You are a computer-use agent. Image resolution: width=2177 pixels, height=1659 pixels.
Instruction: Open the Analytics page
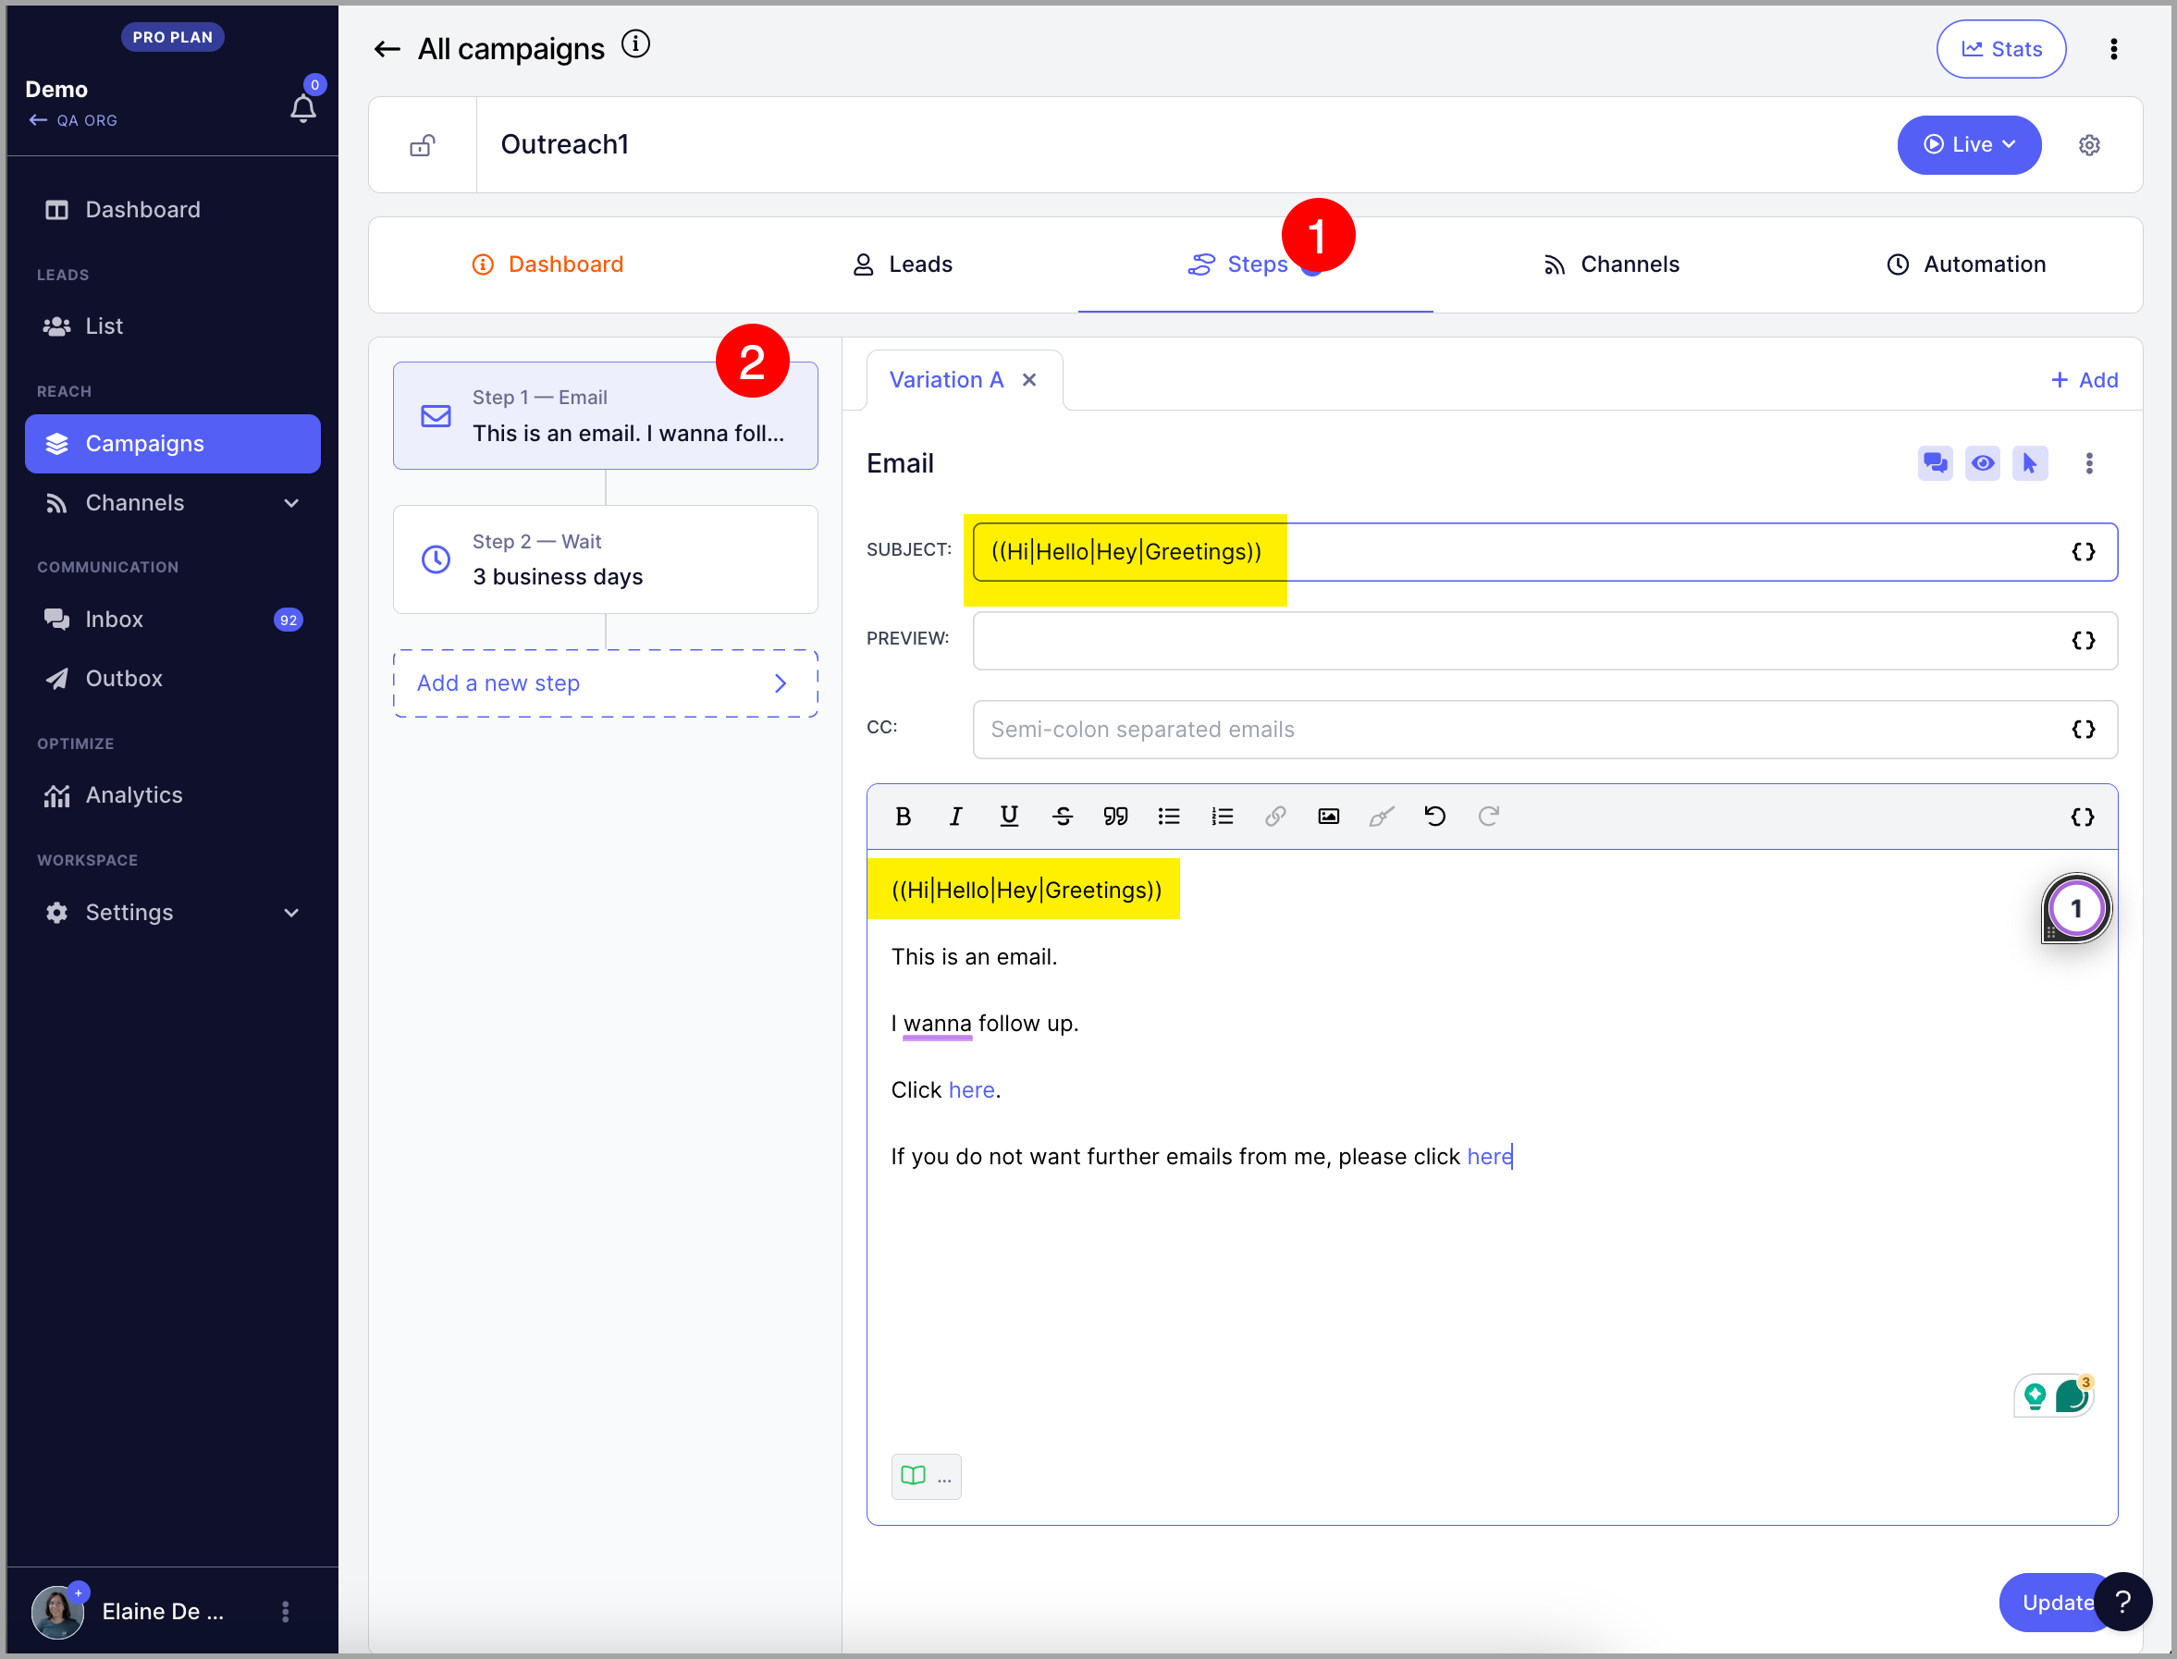173,795
